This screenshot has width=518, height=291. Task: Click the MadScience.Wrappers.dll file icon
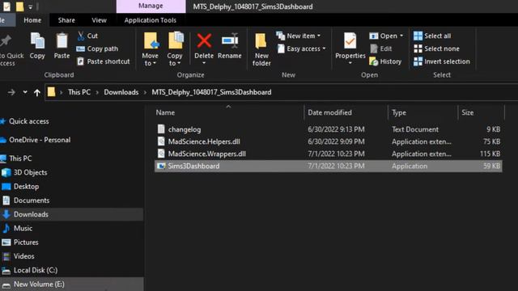click(x=161, y=154)
